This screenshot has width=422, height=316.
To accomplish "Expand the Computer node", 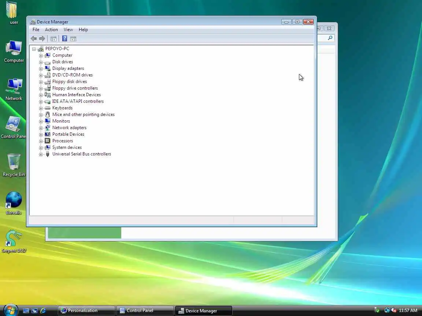I will coord(41,56).
